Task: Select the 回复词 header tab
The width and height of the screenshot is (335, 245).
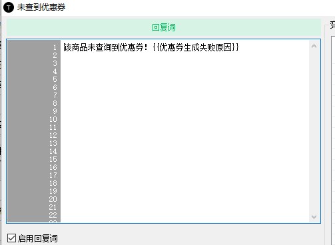Action: pyautogui.click(x=164, y=27)
